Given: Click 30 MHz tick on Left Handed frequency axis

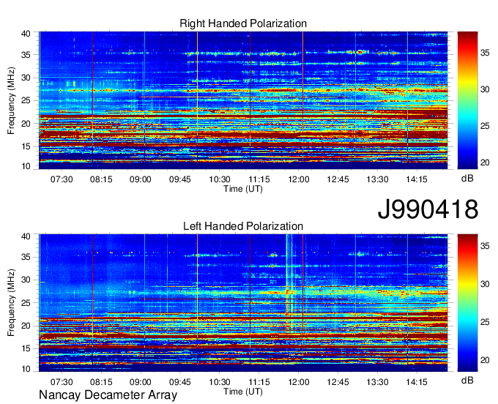Looking at the screenshot, I should 26,280.
